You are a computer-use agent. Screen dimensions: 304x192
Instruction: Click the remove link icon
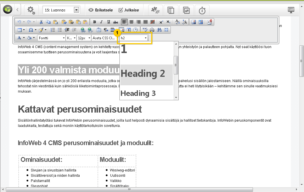pyautogui.click(x=90, y=30)
